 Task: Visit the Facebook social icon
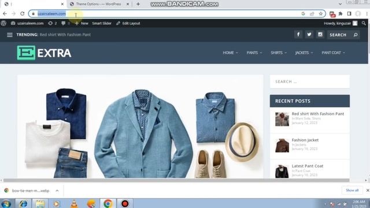pos(298,35)
